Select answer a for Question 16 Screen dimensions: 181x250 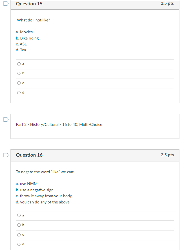click(x=19, y=216)
